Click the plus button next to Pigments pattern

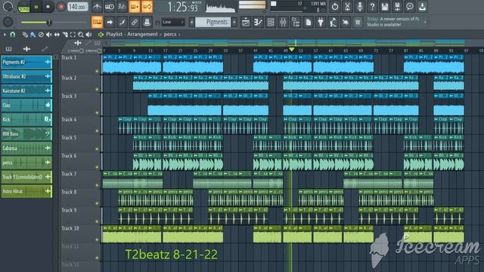[234, 22]
